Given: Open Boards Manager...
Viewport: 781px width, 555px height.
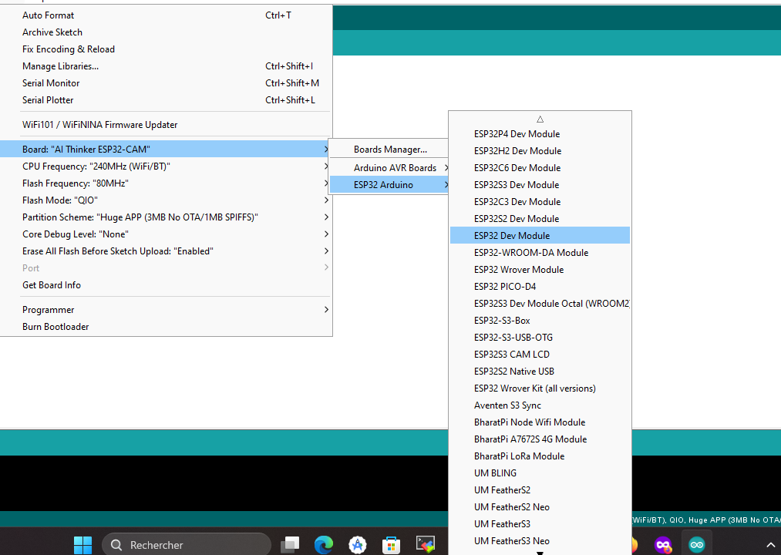Looking at the screenshot, I should (x=390, y=150).
